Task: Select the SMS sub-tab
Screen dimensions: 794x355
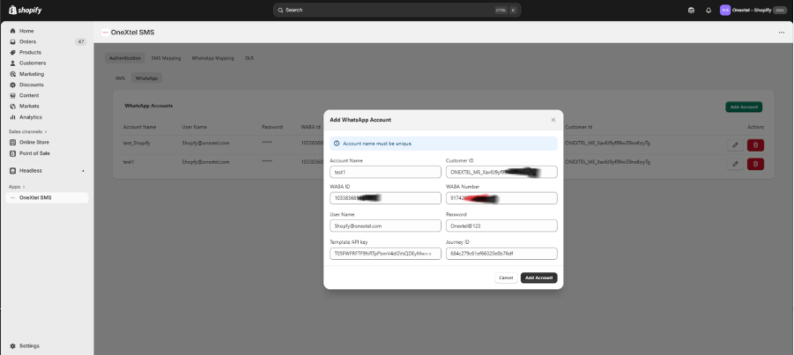Action: 120,78
